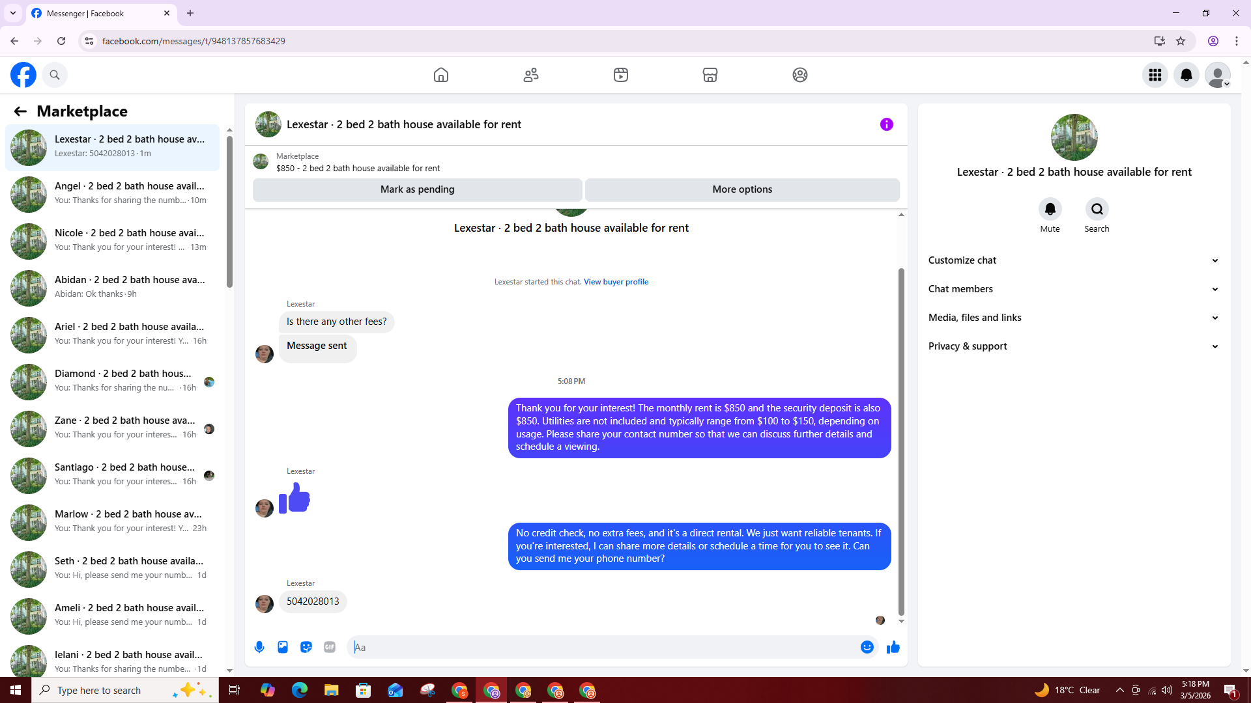Viewport: 1251px width, 703px height.
Task: Expand the Media, files and links section
Action: 1072,318
